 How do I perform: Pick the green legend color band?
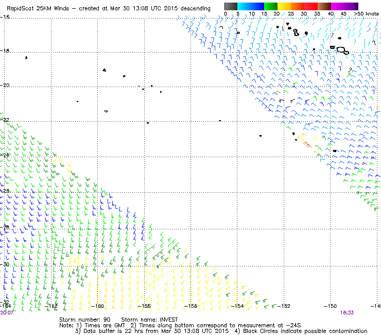(271, 6)
